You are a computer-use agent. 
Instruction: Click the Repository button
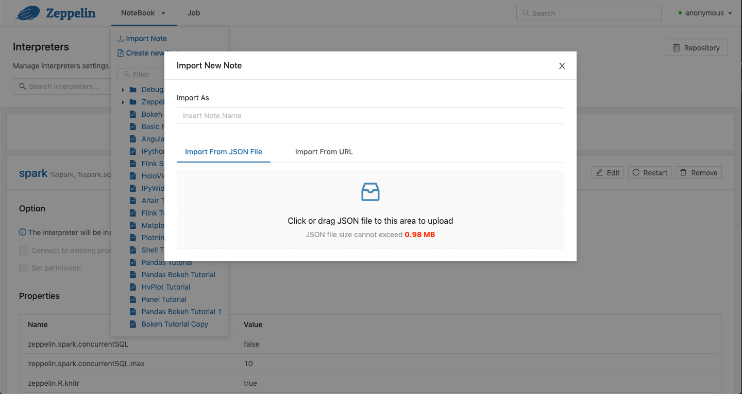[696, 48]
